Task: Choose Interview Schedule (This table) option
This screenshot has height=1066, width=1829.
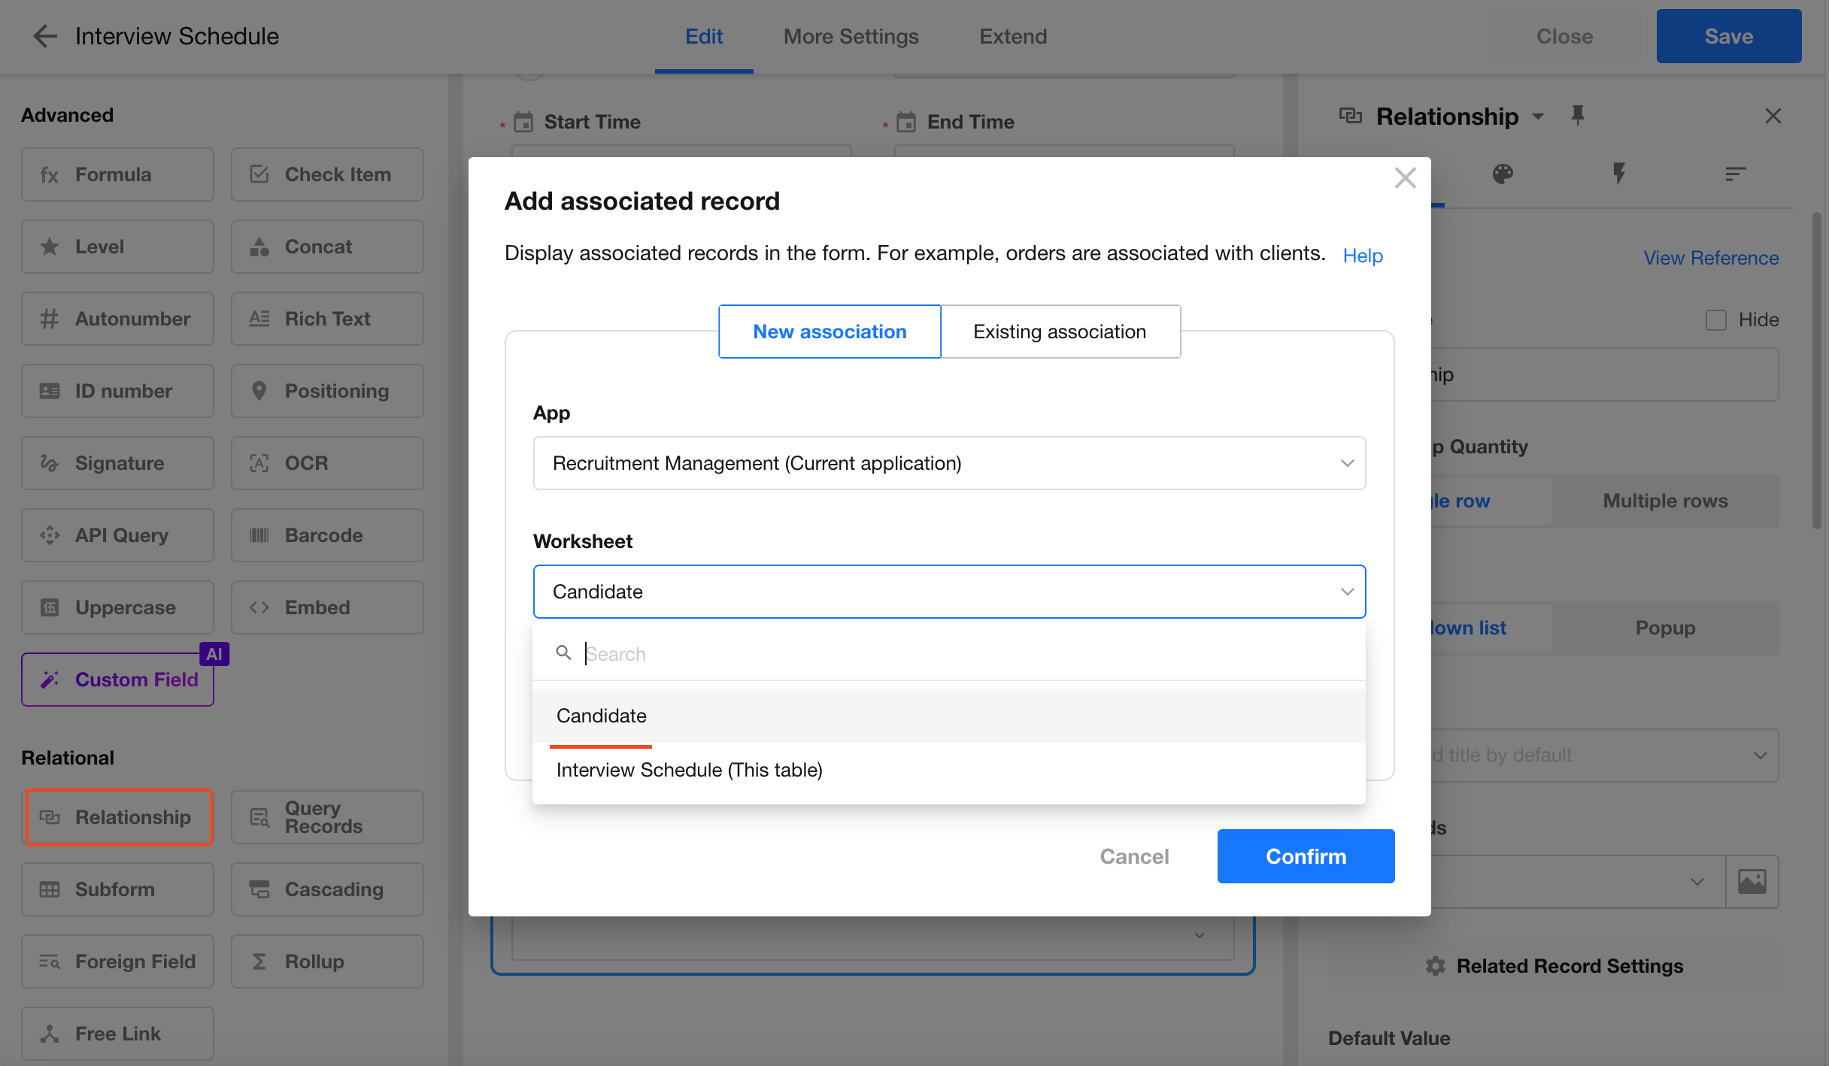Action: pyautogui.click(x=949, y=770)
